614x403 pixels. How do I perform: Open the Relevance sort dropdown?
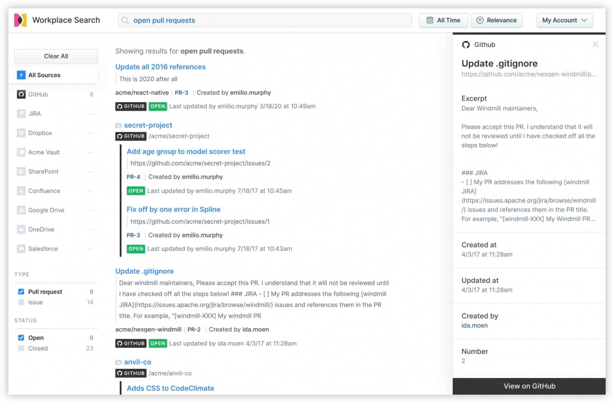496,20
